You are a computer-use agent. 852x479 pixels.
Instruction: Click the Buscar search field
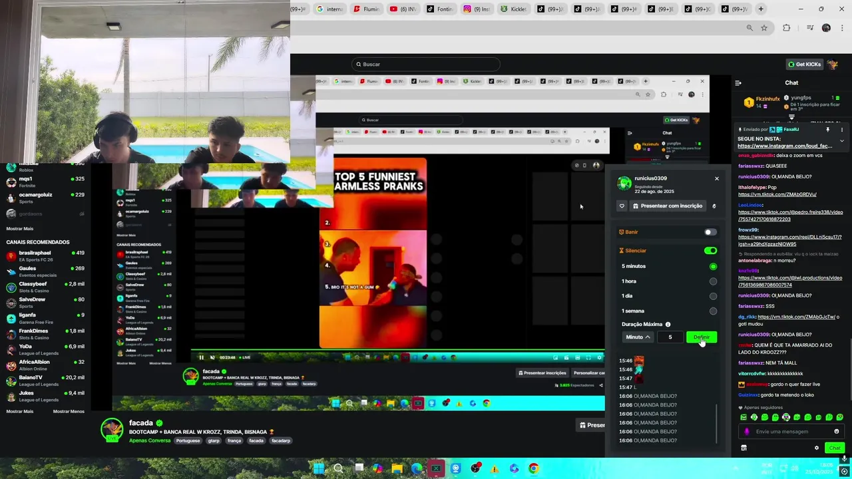[426, 65]
